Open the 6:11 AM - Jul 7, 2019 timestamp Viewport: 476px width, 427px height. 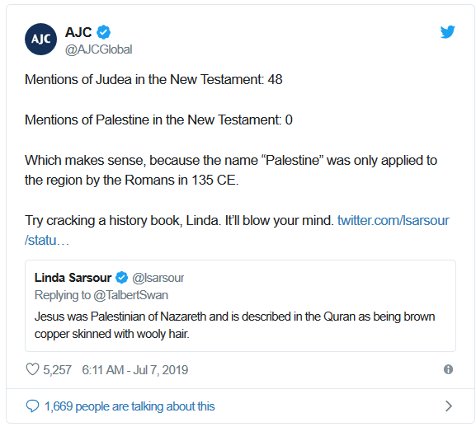(135, 370)
